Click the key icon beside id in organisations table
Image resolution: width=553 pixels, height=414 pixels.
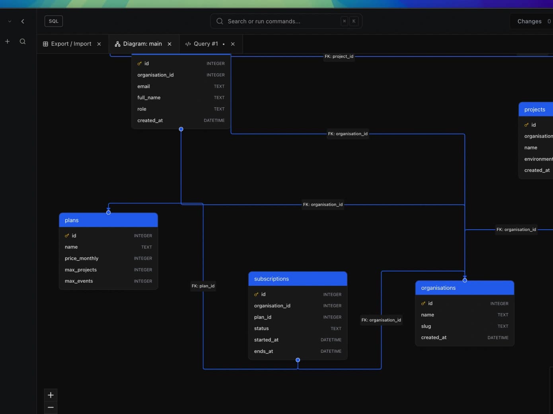423,303
